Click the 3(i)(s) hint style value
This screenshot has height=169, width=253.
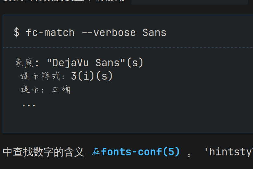click(92, 76)
